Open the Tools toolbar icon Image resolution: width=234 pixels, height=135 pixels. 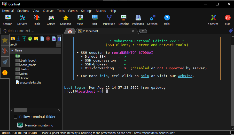(37, 20)
